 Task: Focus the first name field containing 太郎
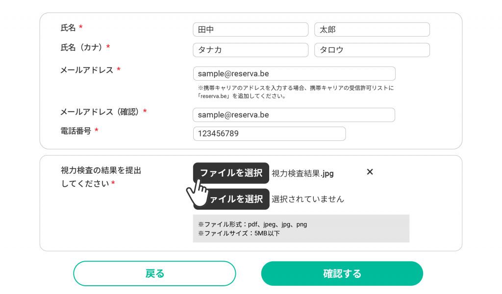[x=372, y=29]
